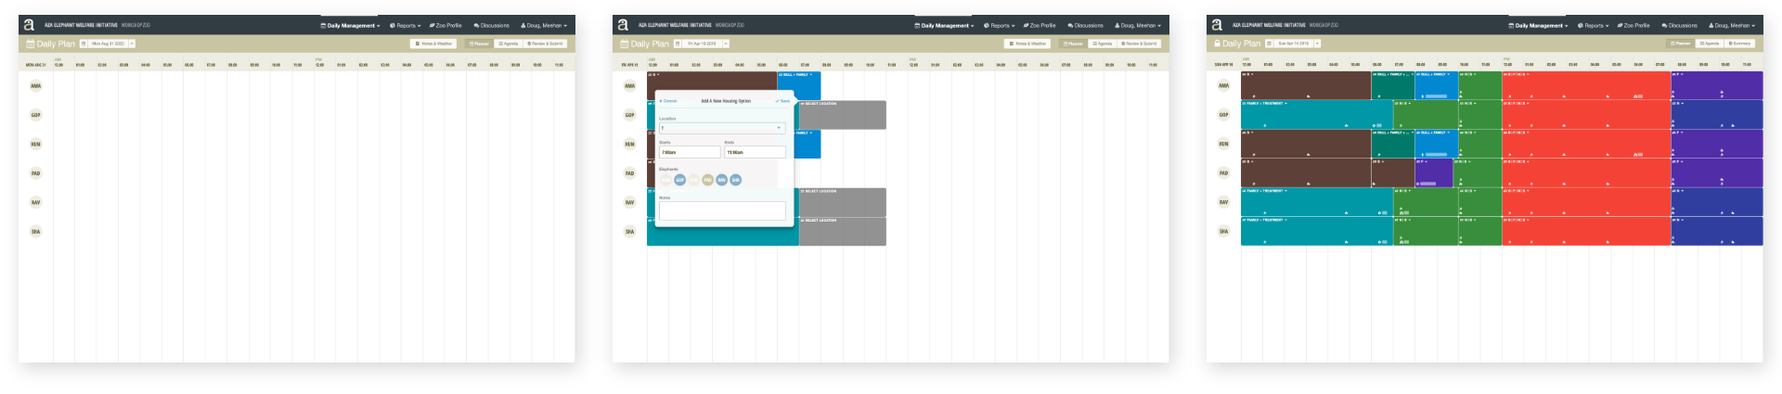
Task: Switch to Agenda tab in Aug 31 window
Action: pos(508,44)
